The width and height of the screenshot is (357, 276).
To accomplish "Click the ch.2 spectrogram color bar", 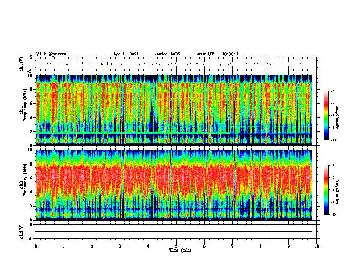I will pyautogui.click(x=326, y=190).
